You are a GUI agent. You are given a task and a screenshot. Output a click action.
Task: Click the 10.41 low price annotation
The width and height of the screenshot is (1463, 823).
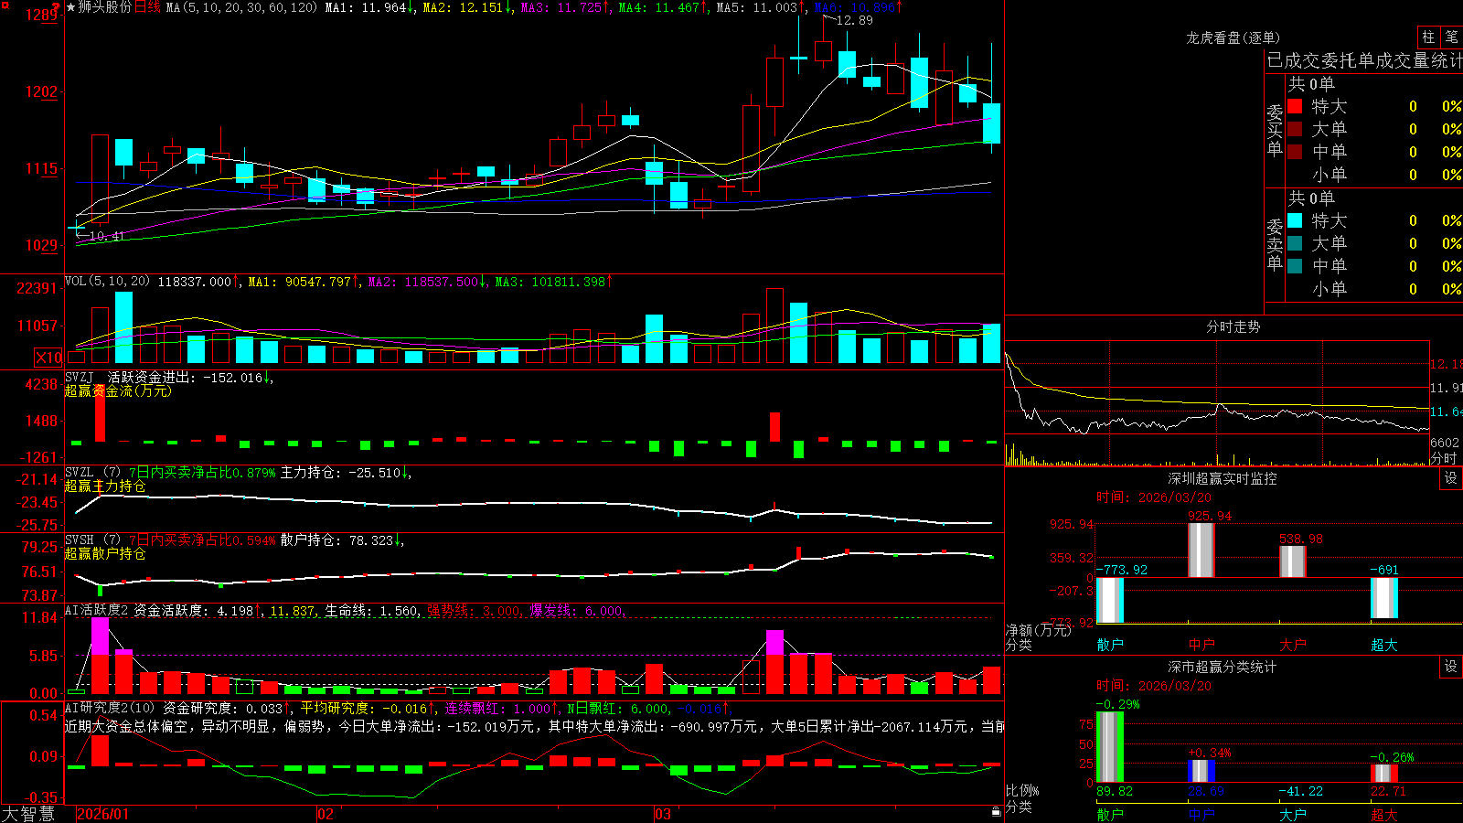(106, 236)
